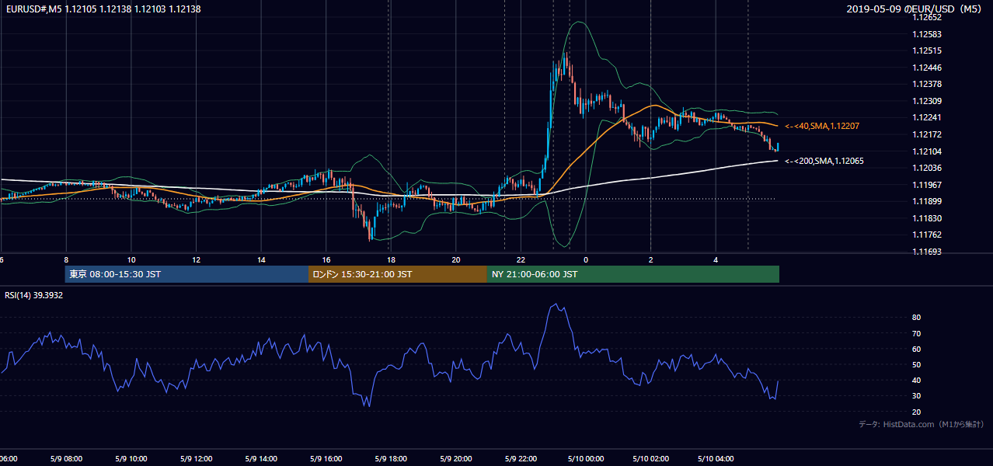Click hour label 14 under price chart
Image resolution: width=993 pixels, height=466 pixels.
point(261,260)
